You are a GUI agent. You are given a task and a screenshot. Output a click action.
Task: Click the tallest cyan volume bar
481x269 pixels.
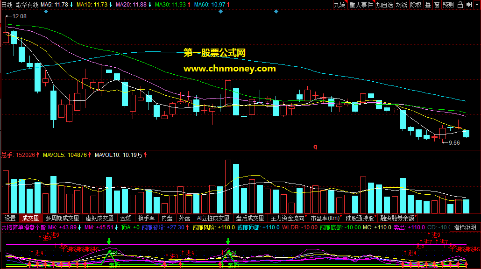(x=236, y=189)
